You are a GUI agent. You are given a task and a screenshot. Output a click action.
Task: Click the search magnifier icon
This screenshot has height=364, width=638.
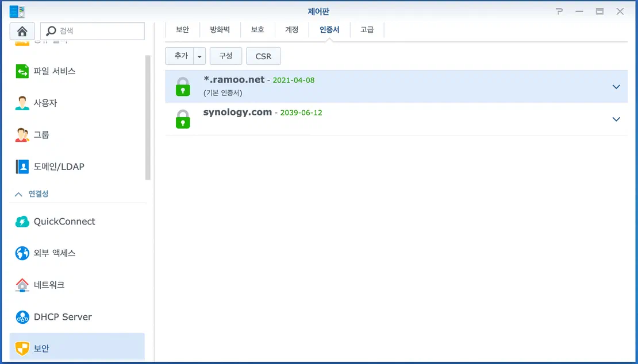[51, 31]
